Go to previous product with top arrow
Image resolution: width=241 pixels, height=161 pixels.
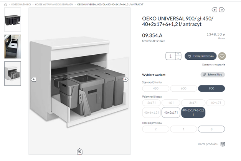[x=214, y=10]
